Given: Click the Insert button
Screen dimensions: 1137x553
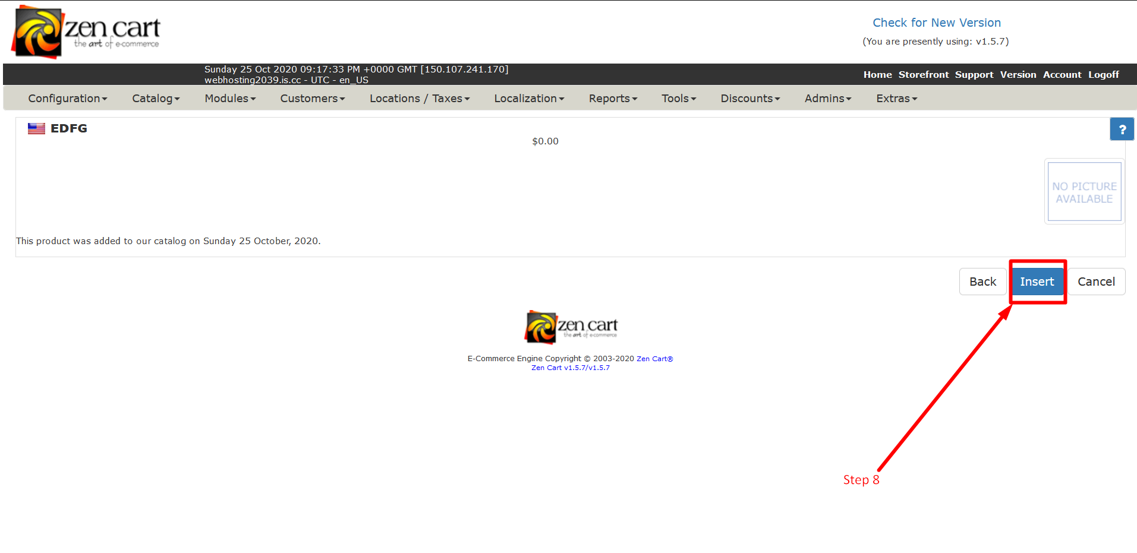Looking at the screenshot, I should (x=1037, y=282).
